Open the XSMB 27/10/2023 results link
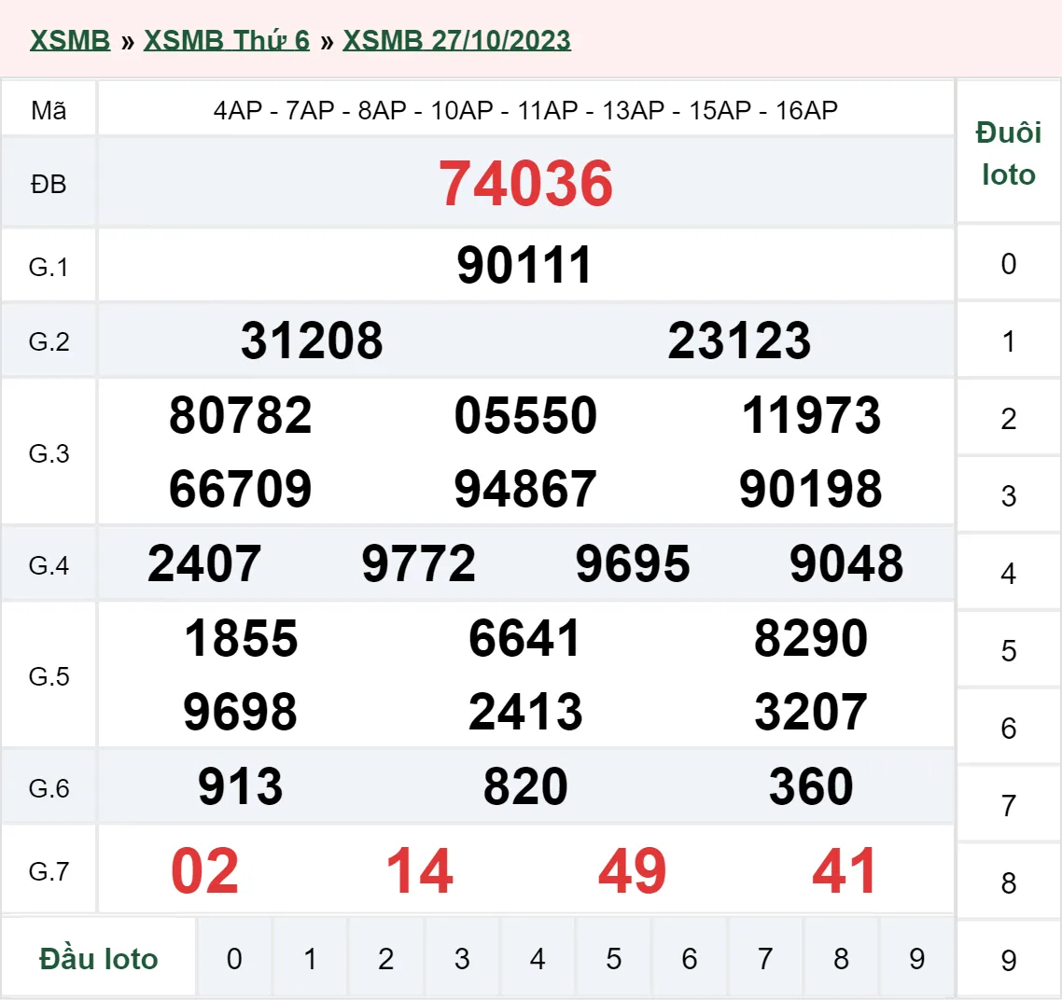Viewport: 1062px width, 1000px height. [456, 39]
